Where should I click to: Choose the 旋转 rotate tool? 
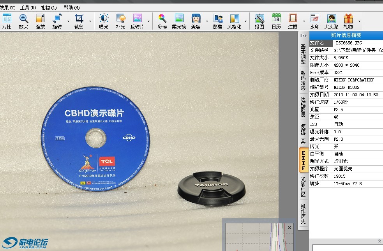(57, 21)
